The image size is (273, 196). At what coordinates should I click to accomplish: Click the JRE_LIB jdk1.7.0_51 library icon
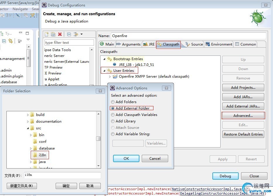115,64
